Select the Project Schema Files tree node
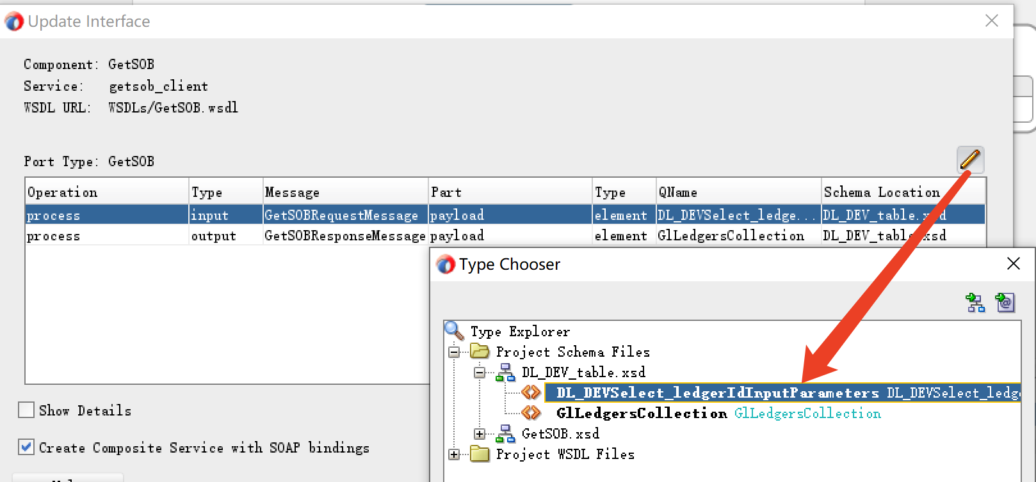 coord(572,352)
